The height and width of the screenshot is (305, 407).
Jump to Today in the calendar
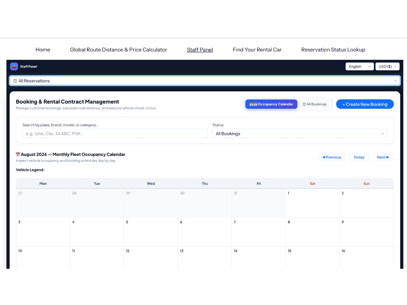point(359,157)
